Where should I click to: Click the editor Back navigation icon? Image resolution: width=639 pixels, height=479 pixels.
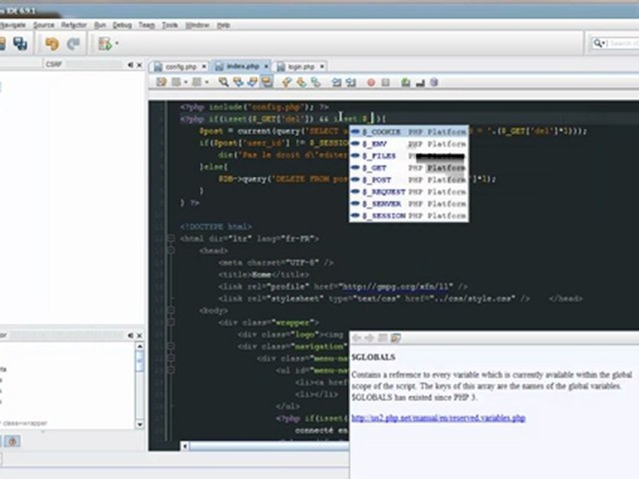tap(176, 82)
